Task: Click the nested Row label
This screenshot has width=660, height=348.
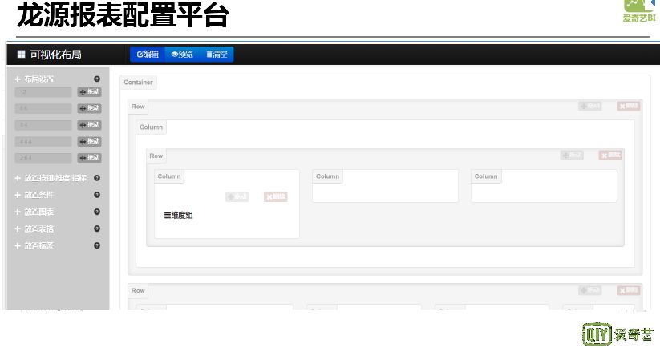Action: (x=156, y=156)
